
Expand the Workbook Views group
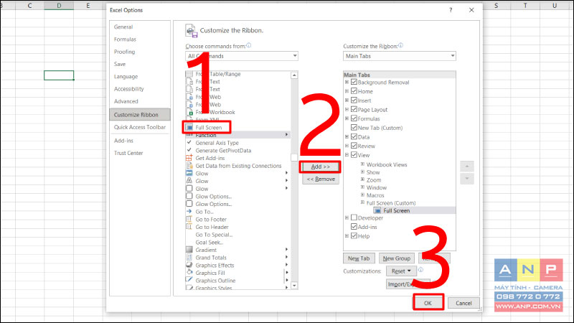[362, 164]
